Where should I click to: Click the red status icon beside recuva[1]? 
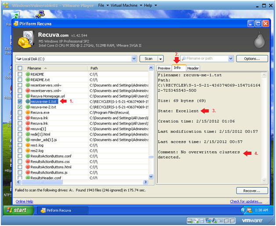pos(28,129)
